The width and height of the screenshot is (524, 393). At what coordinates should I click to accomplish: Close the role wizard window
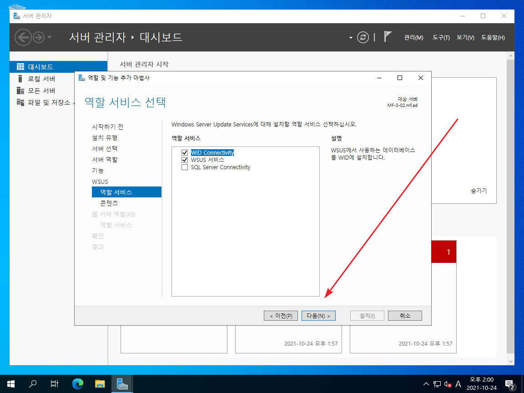421,78
